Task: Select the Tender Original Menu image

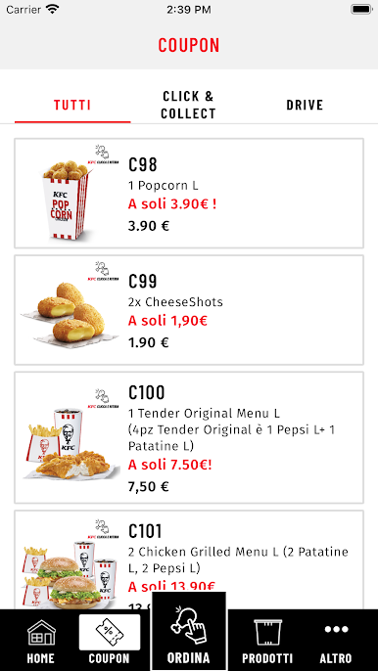Action: [71, 444]
